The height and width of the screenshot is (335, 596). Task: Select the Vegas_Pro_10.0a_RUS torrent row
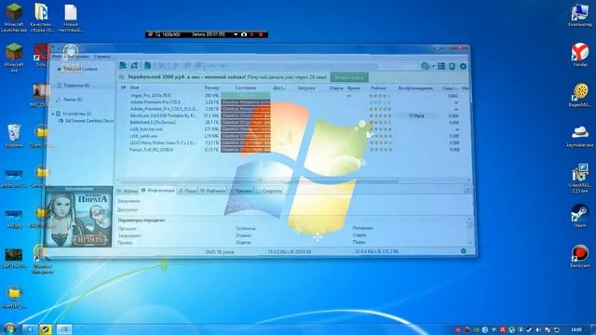[x=292, y=95]
